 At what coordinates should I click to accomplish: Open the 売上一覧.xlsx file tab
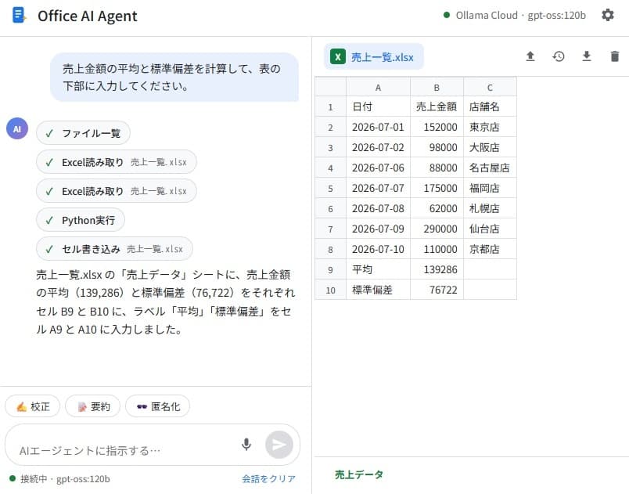[x=374, y=56]
